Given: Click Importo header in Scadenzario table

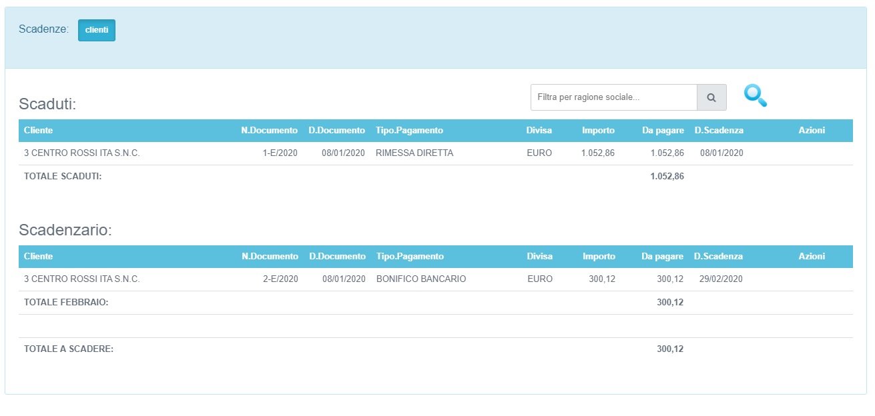Looking at the screenshot, I should pos(599,257).
